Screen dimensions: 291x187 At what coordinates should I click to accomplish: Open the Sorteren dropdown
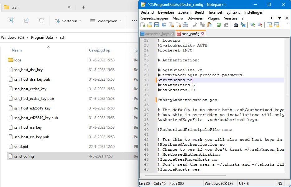[x=68, y=21]
